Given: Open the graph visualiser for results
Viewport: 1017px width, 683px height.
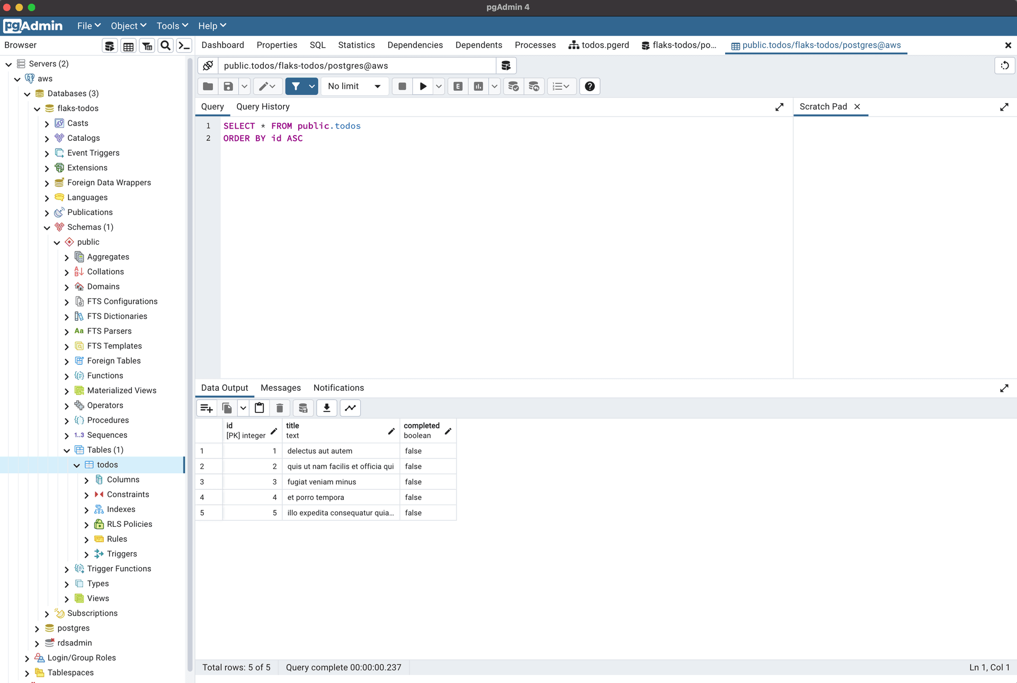Looking at the screenshot, I should 350,408.
